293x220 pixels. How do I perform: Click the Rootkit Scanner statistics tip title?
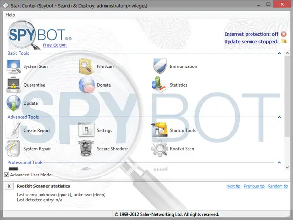(43, 186)
